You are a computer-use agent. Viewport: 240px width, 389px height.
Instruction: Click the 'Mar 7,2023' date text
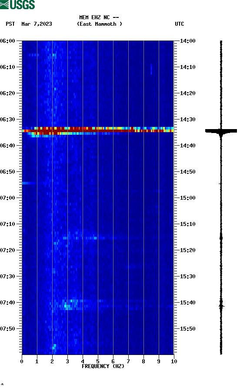click(37, 24)
